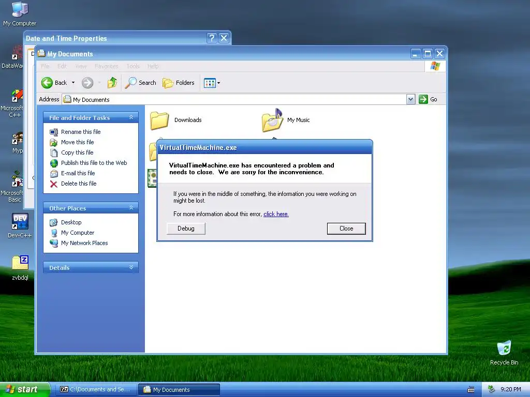Click the Forward arrow icon
Viewport: 530px width, 397px height.
(87, 83)
